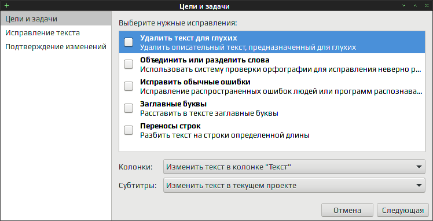Click the title bar down-chevron minimize icon

coord(404,6)
